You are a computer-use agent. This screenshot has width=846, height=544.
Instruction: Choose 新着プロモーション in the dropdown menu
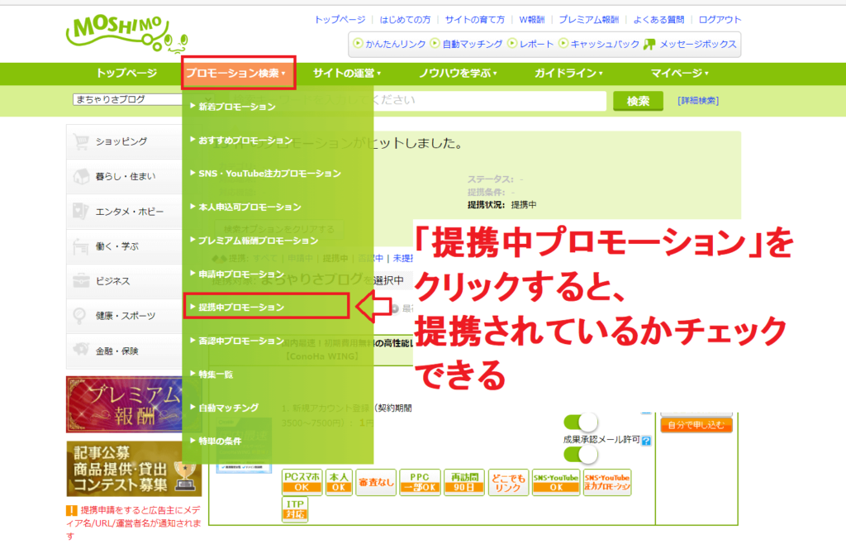point(237,107)
